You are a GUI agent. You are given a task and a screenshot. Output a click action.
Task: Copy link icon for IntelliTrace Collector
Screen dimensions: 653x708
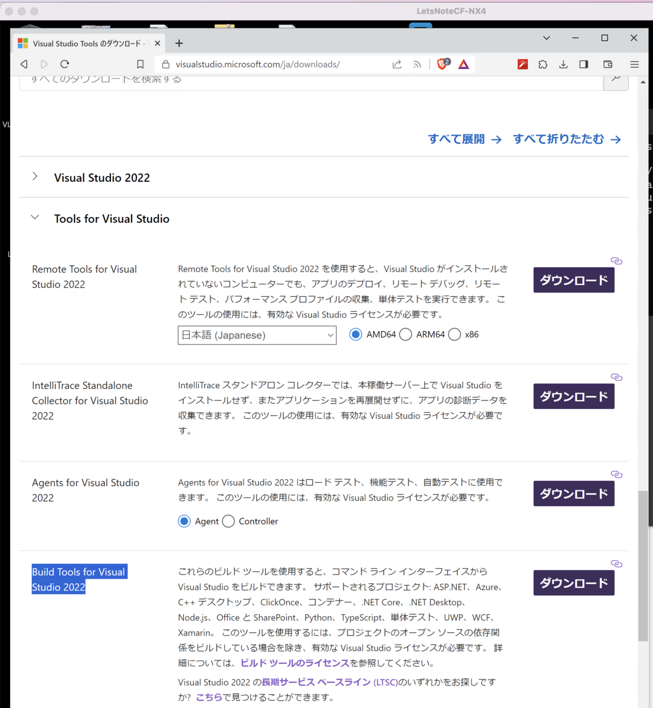pos(616,377)
